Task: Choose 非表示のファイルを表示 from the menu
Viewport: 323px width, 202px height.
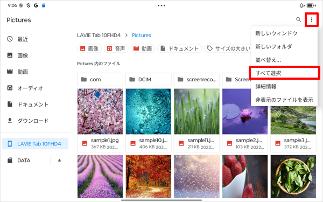Action: point(284,100)
